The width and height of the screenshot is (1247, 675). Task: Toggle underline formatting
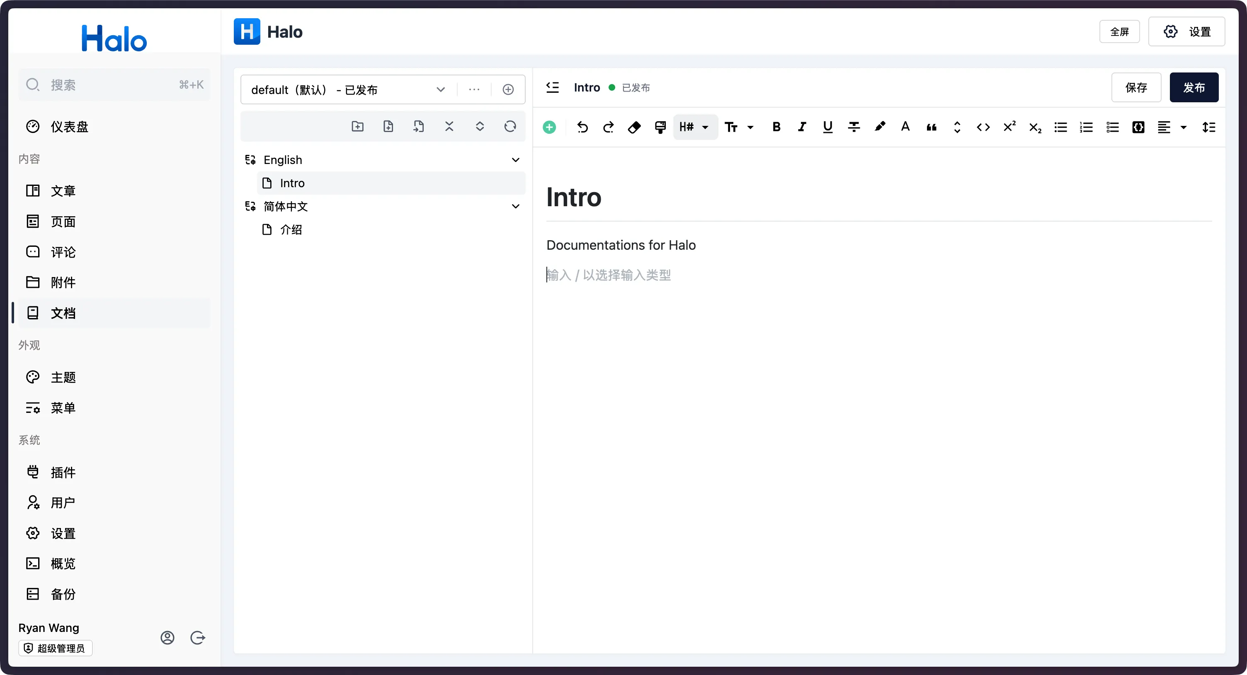pyautogui.click(x=827, y=127)
